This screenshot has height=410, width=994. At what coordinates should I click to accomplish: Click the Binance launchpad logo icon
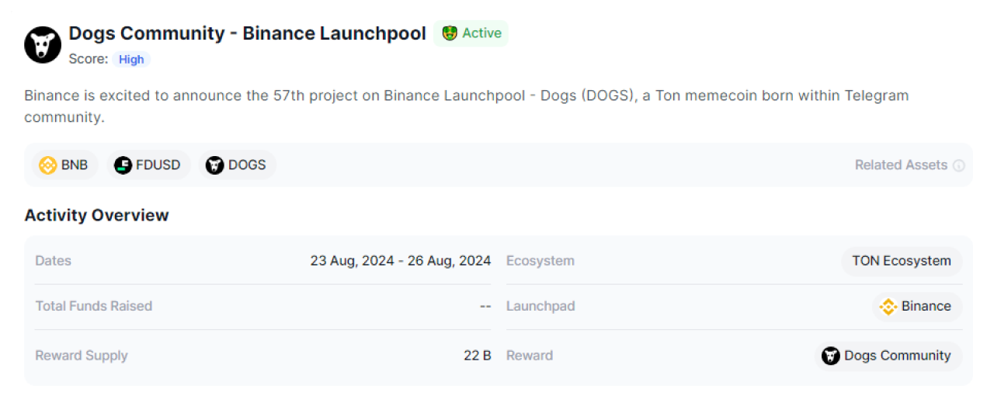[x=888, y=307]
